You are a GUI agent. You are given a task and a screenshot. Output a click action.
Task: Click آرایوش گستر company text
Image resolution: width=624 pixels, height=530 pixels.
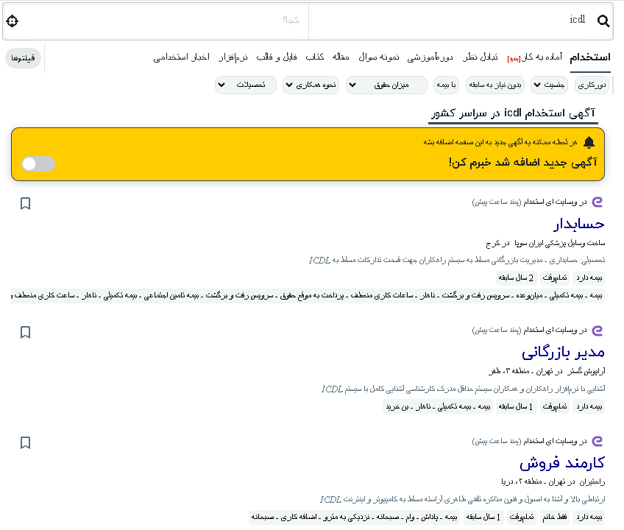[586, 371]
